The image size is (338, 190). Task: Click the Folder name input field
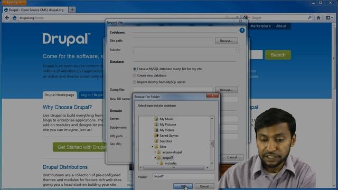click(183, 176)
